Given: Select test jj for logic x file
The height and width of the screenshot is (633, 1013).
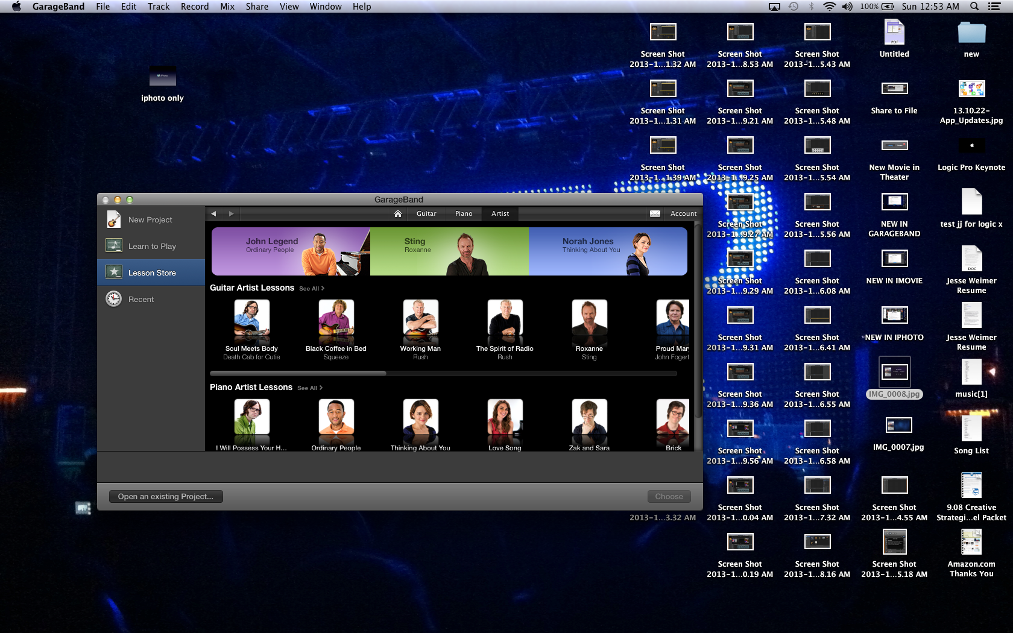Looking at the screenshot, I should (x=971, y=209).
